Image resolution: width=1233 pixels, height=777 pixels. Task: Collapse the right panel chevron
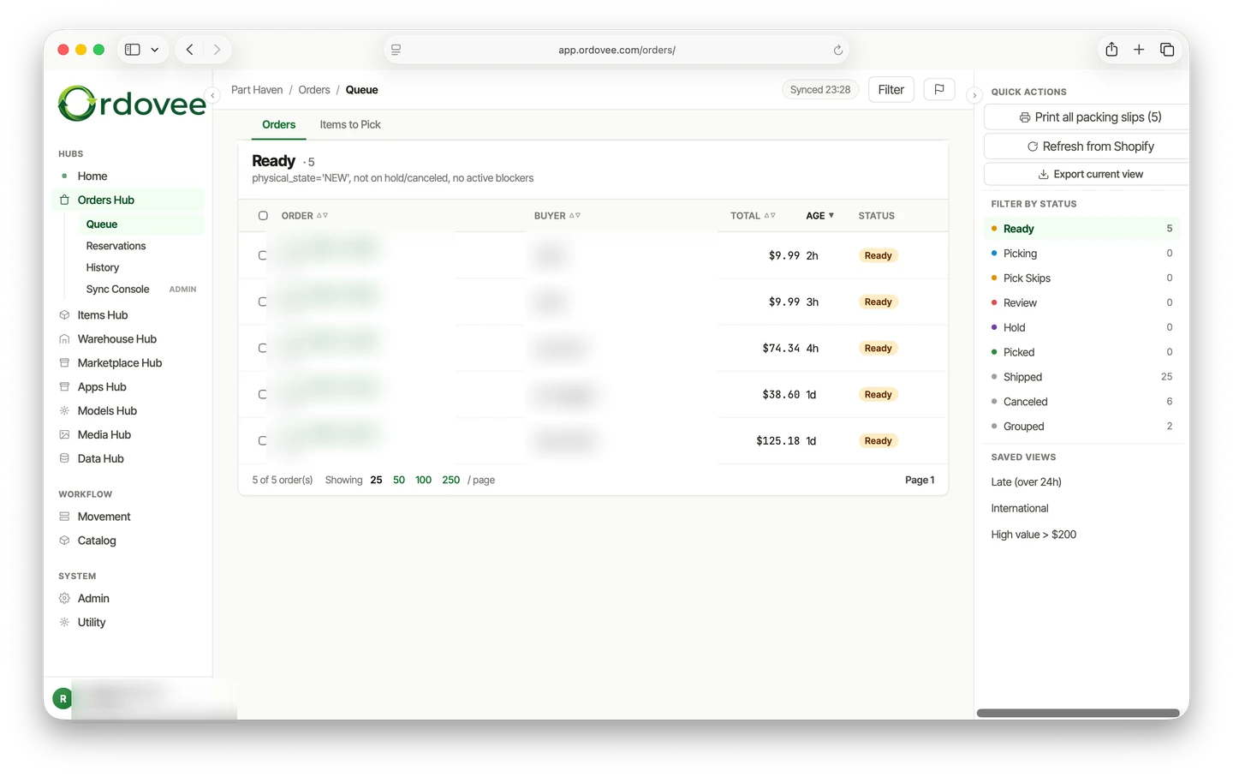tap(974, 95)
